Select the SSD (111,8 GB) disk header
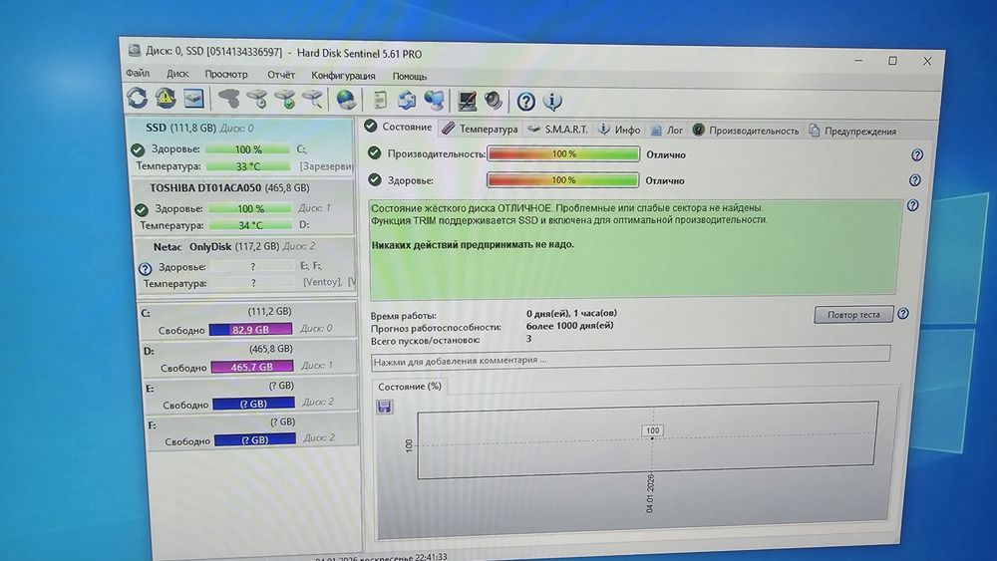 point(200,128)
